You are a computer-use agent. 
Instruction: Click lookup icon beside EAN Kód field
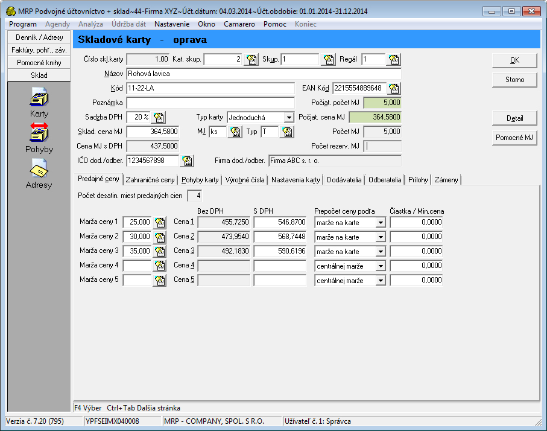(394, 88)
